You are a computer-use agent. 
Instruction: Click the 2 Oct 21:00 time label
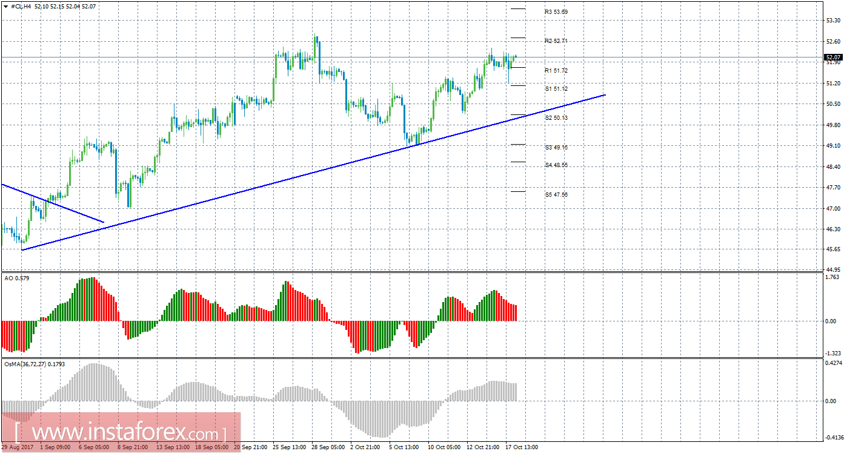(x=365, y=447)
